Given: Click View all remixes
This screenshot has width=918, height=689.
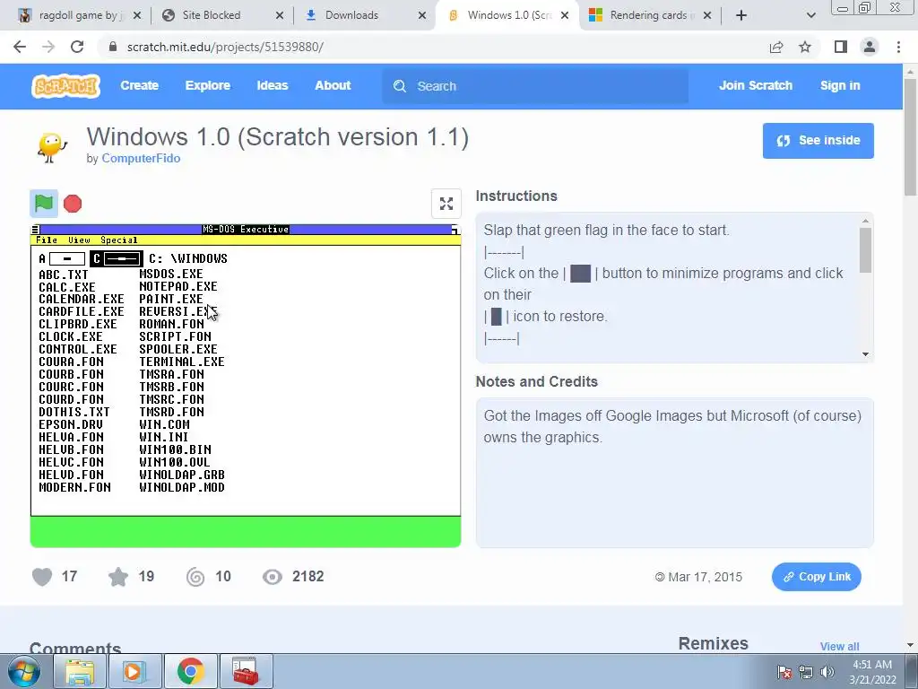Looking at the screenshot, I should 839,646.
